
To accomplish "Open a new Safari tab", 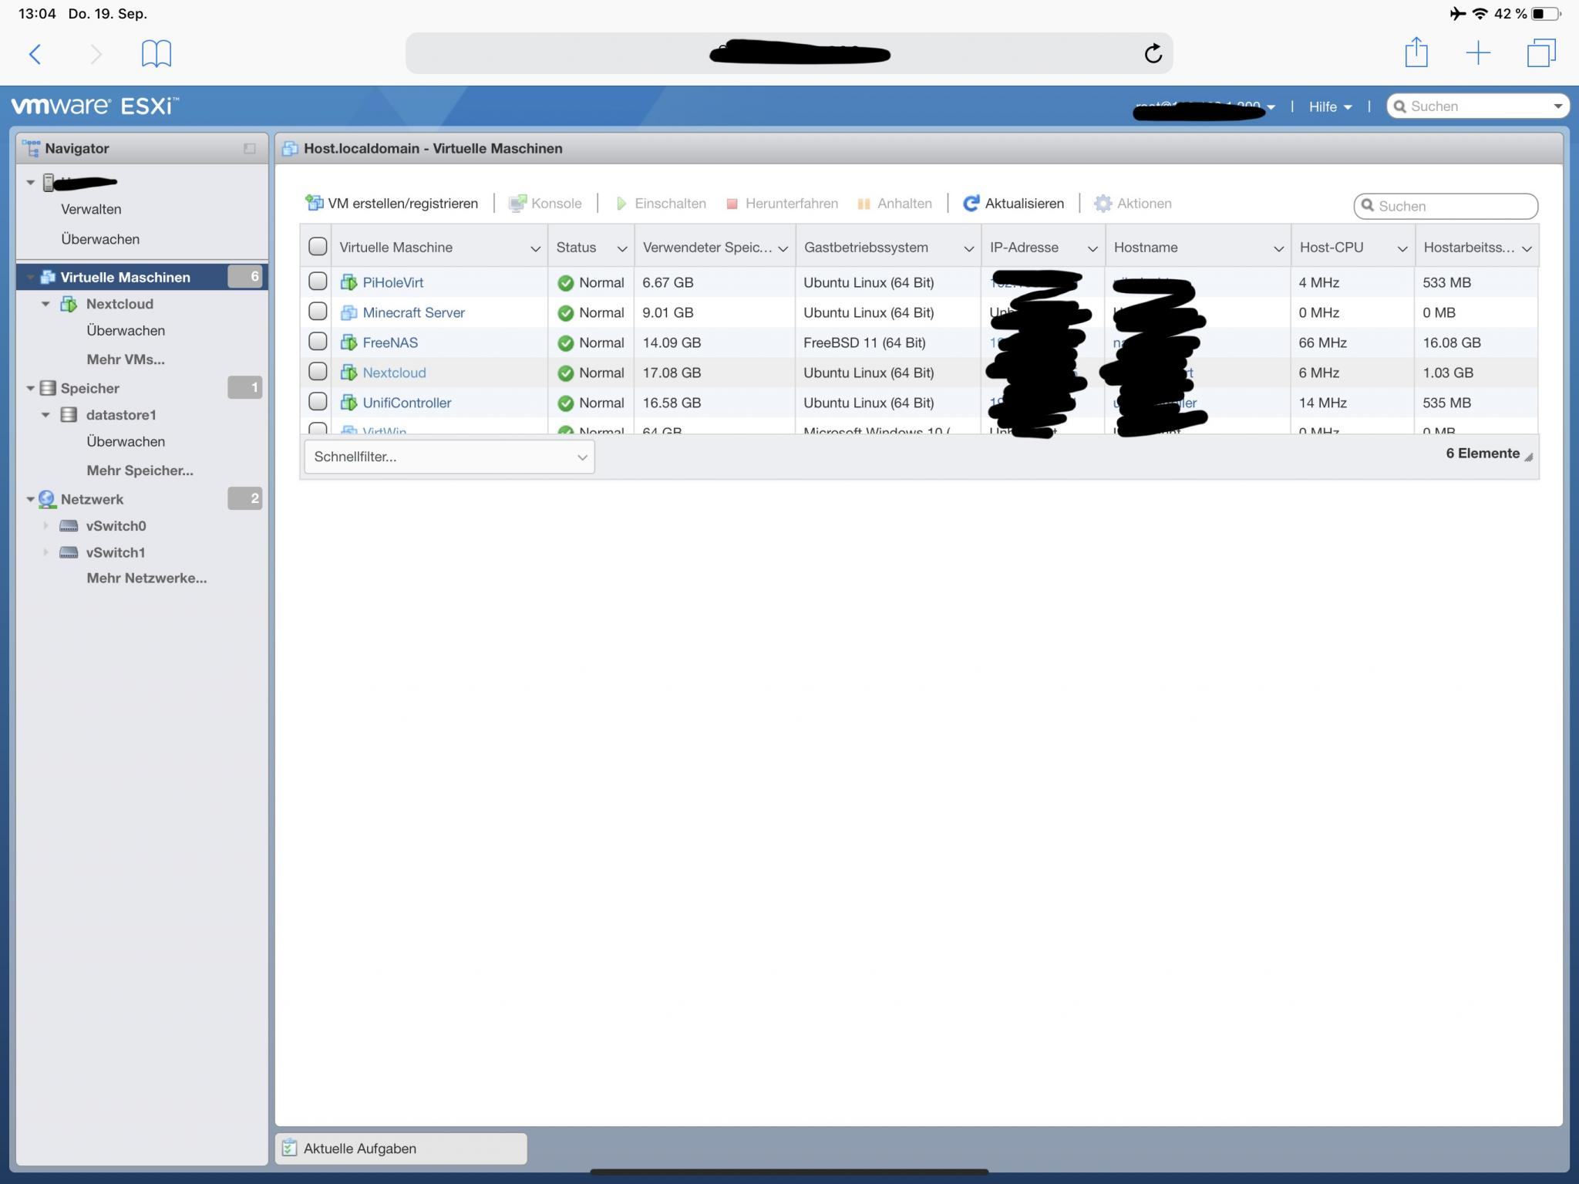I will pyautogui.click(x=1478, y=53).
